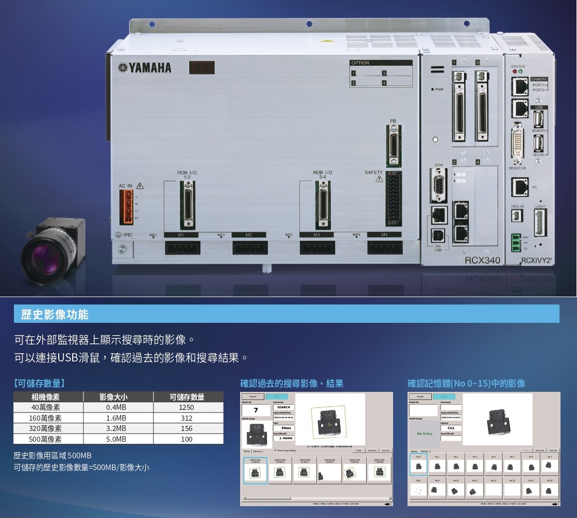Click empty Model-No field in memory window
The width and height of the screenshot is (577, 518).
(423, 410)
